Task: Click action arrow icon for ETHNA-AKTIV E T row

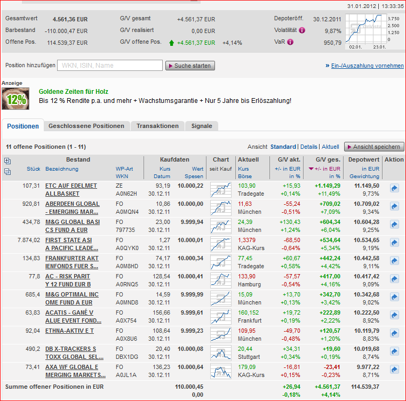Action: (394, 333)
